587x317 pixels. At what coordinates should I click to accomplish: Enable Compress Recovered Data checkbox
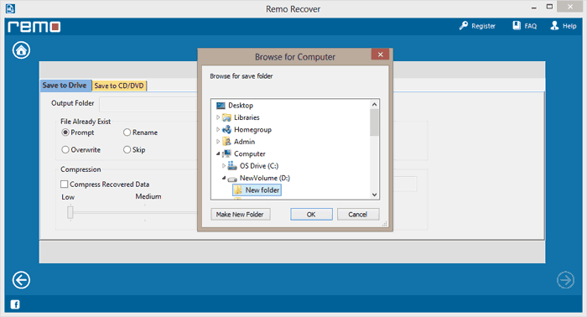tap(65, 184)
